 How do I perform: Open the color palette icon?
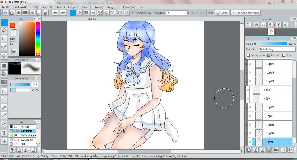[x=14, y=52]
